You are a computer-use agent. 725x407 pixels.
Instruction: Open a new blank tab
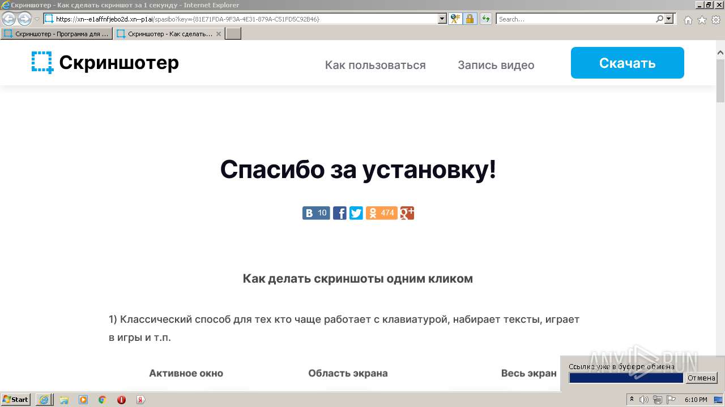click(x=233, y=34)
